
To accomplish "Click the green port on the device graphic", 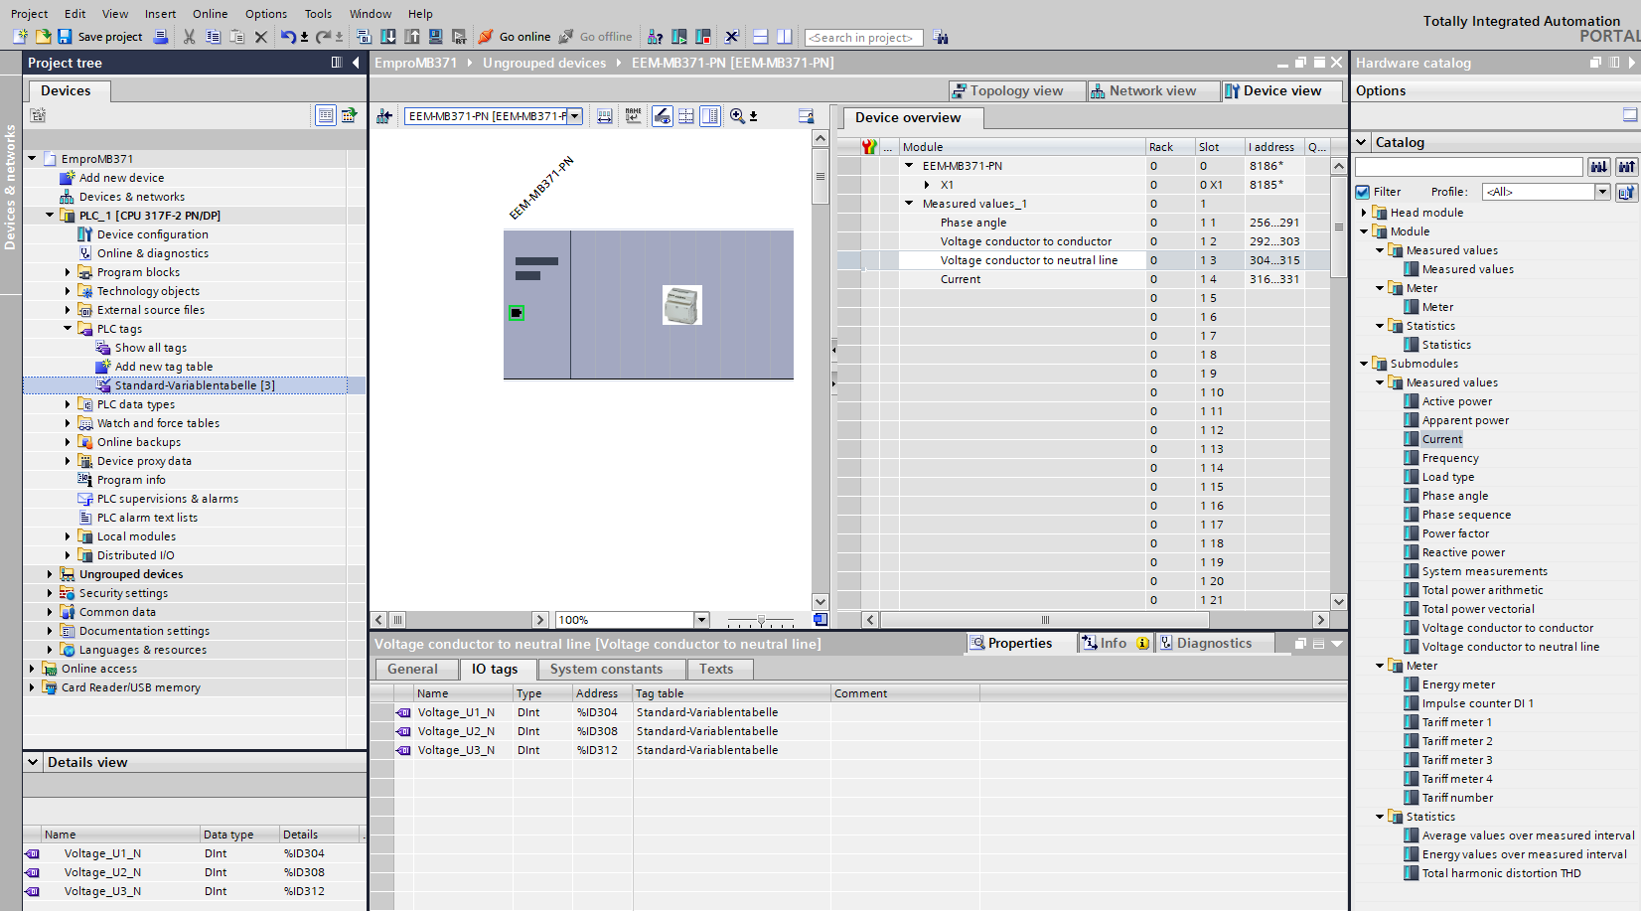I will tap(516, 313).
